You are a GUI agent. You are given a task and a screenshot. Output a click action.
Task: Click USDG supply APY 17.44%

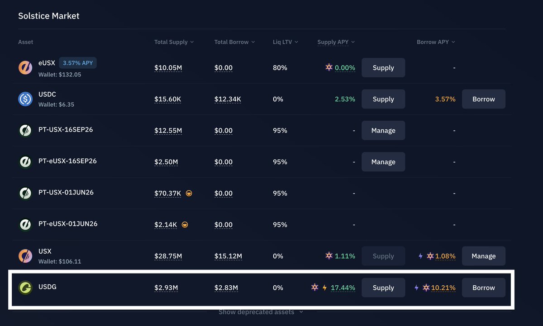(x=343, y=288)
